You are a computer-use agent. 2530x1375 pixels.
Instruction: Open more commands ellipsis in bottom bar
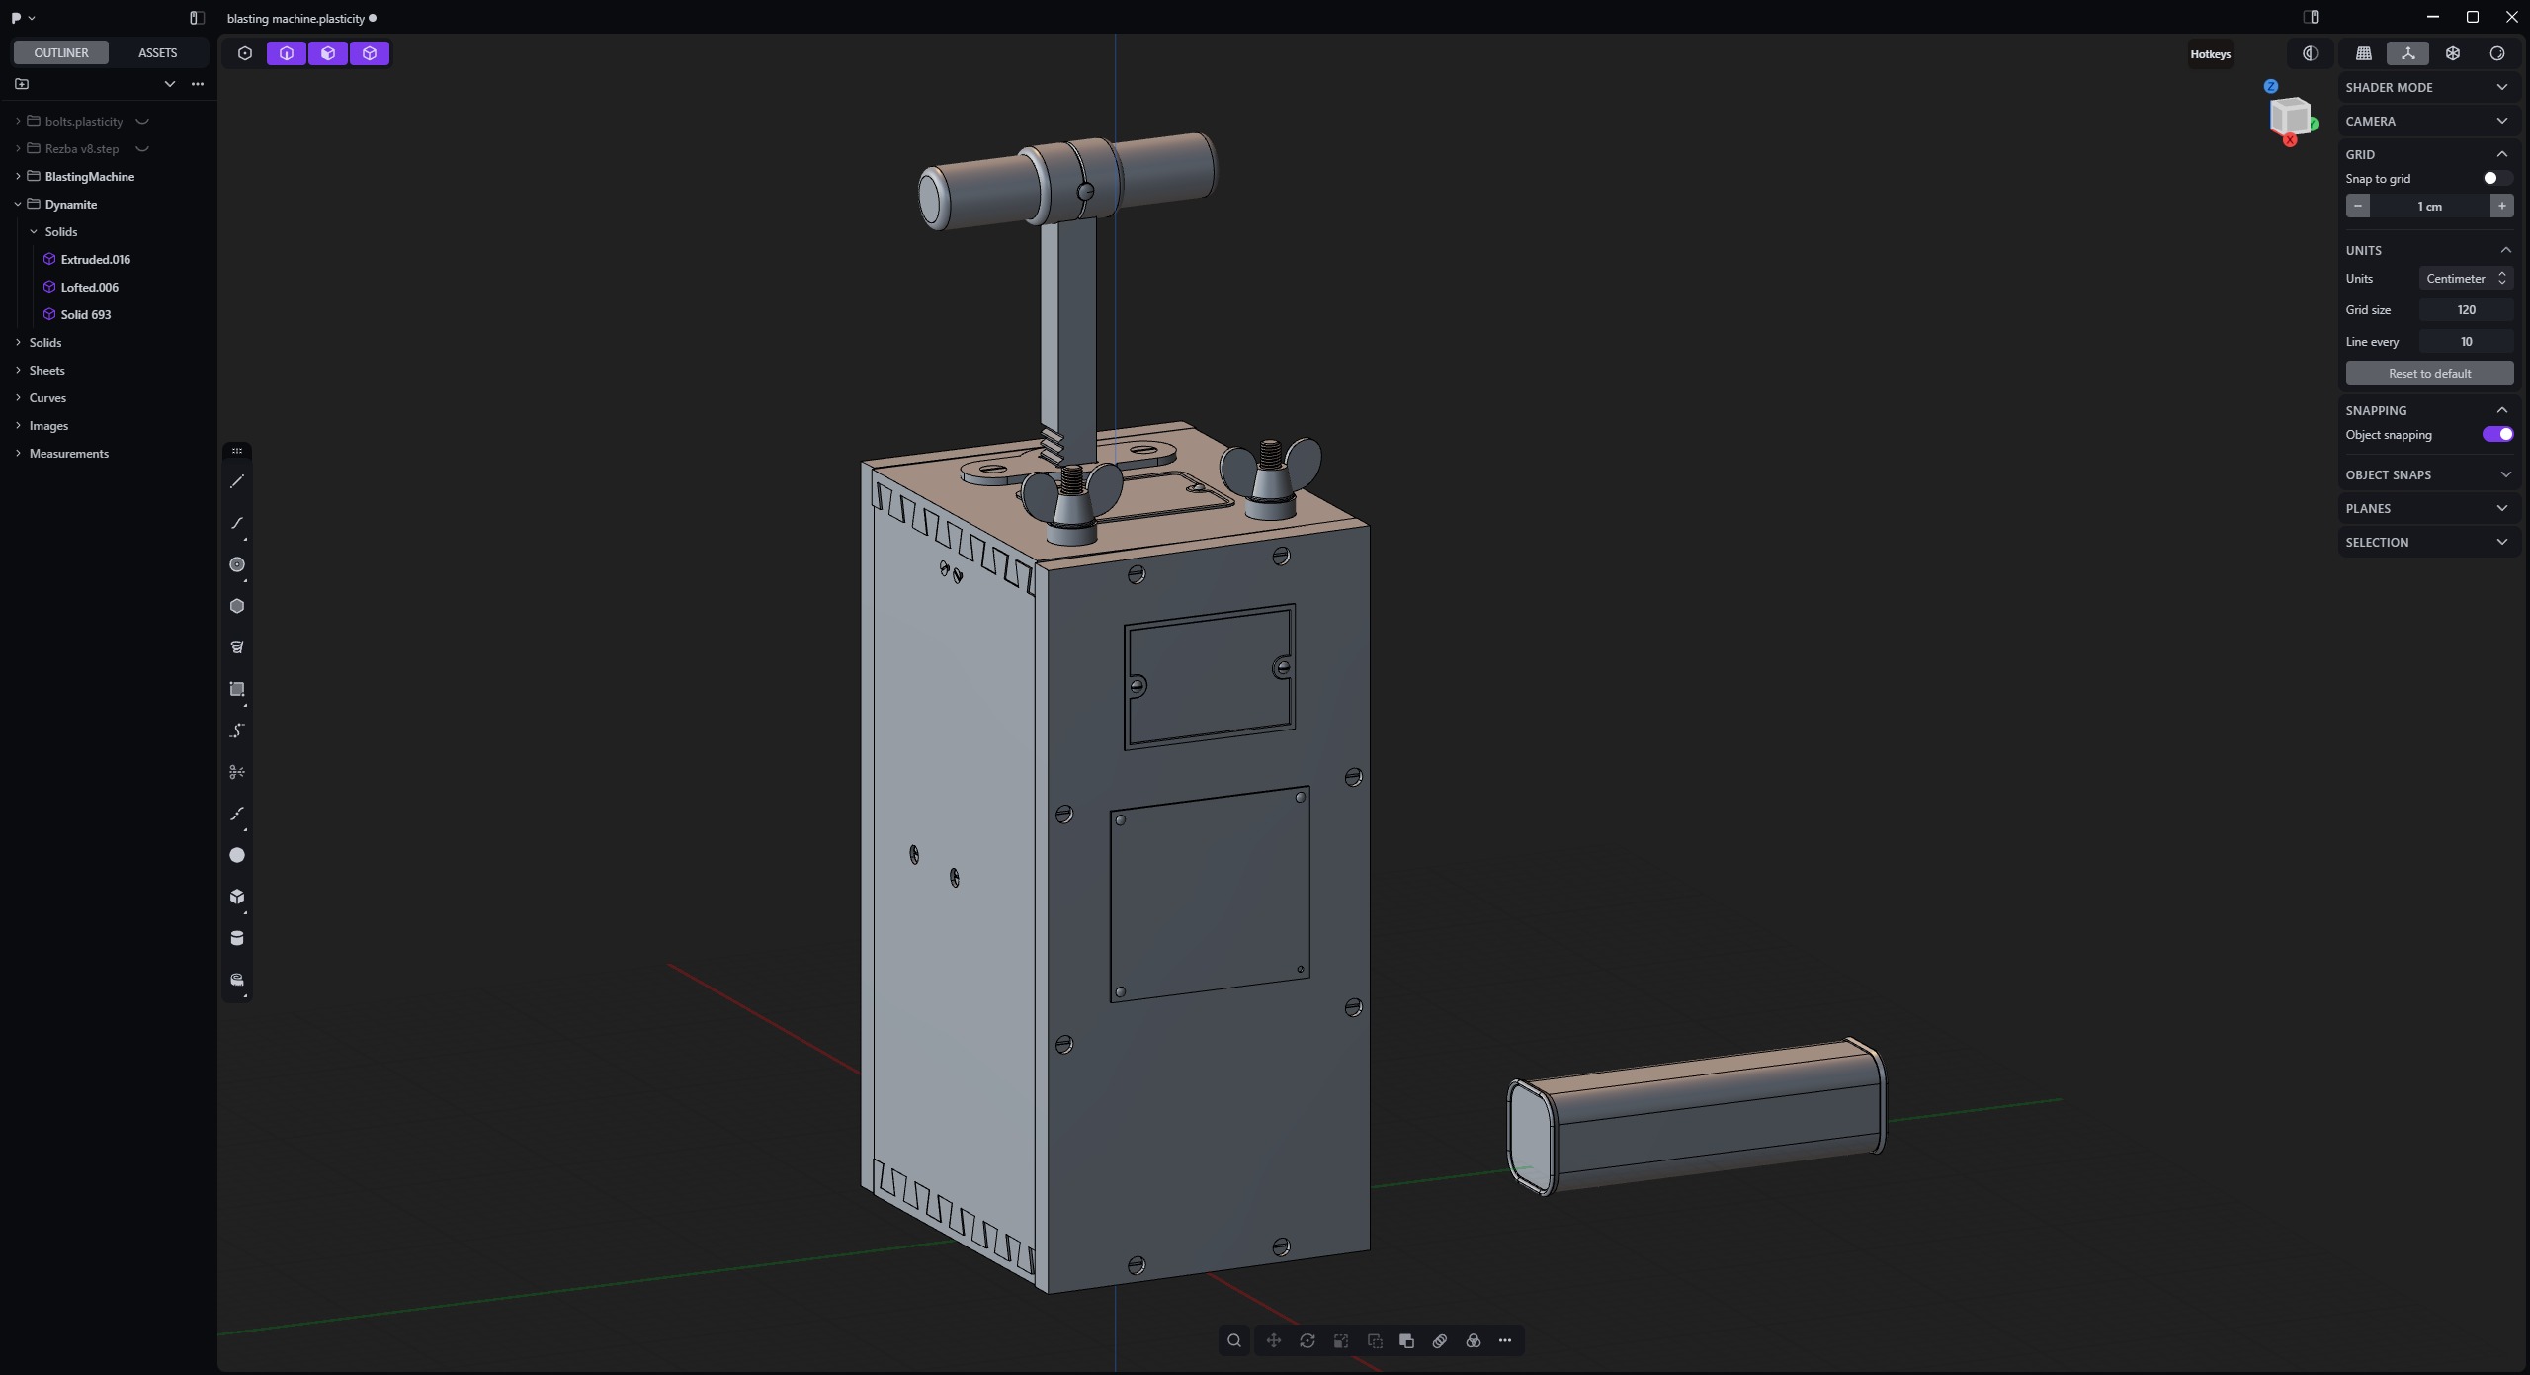tap(1505, 1340)
